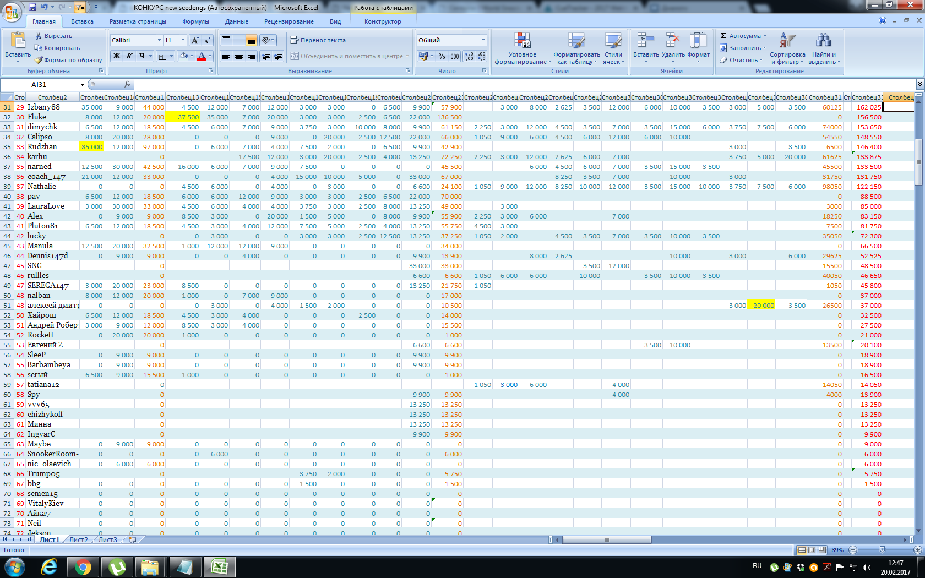925x578 pixels.
Task: Click the Increase Font Size icon
Action: [x=195, y=40]
